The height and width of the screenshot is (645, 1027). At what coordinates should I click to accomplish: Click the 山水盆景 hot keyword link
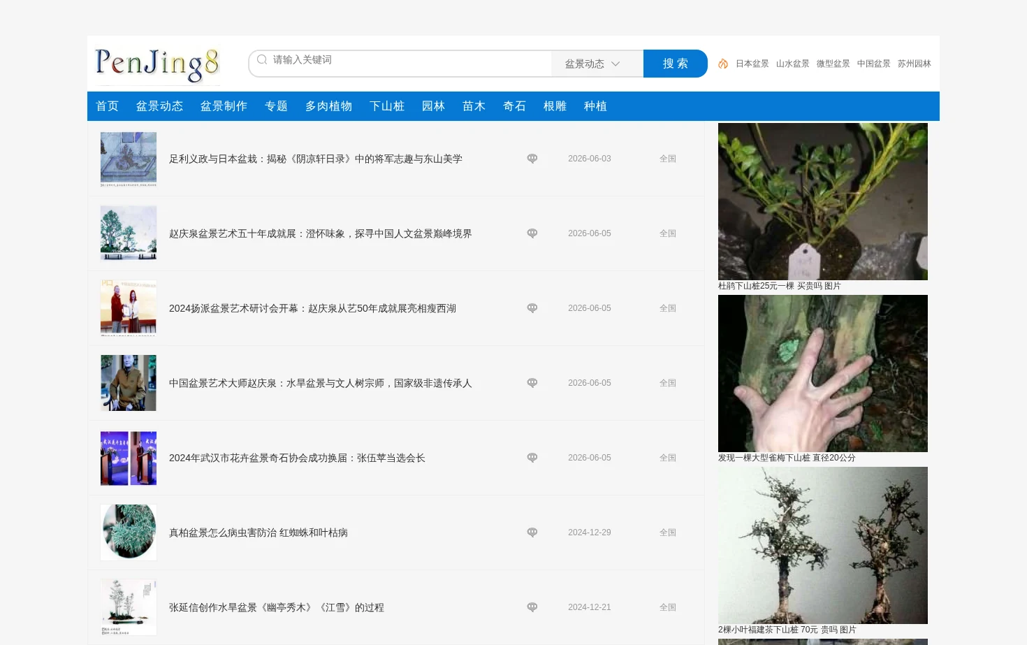click(x=793, y=64)
